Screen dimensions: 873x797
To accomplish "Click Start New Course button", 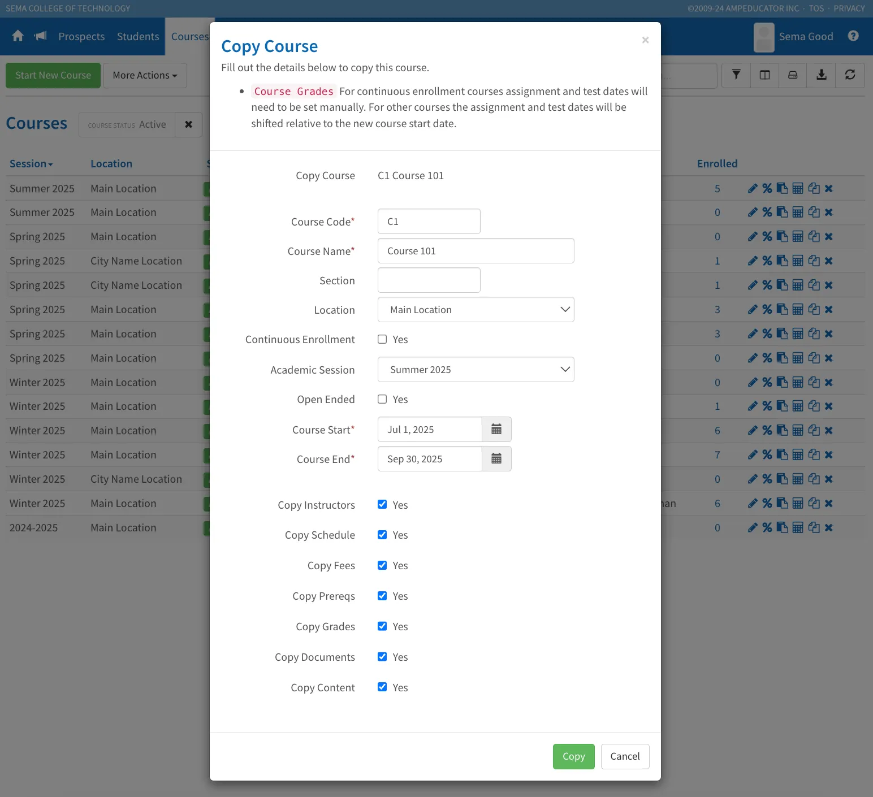I will (53, 75).
